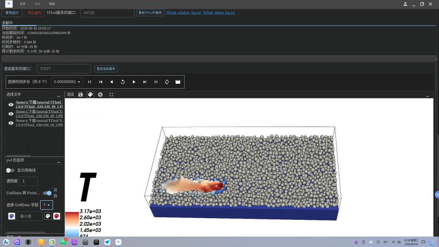Toggle visibility of first pvd file
Viewport: 439px width, 247px height.
point(11,105)
